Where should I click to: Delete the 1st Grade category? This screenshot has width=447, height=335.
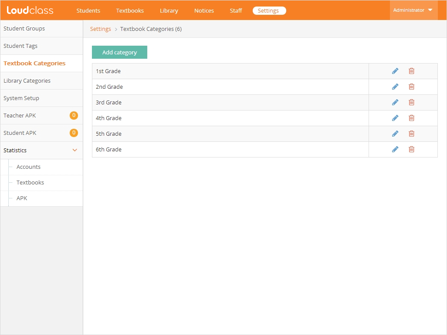pyautogui.click(x=411, y=71)
